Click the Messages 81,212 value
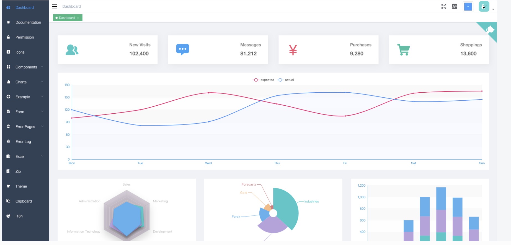This screenshot has height=245, width=511. pyautogui.click(x=248, y=54)
